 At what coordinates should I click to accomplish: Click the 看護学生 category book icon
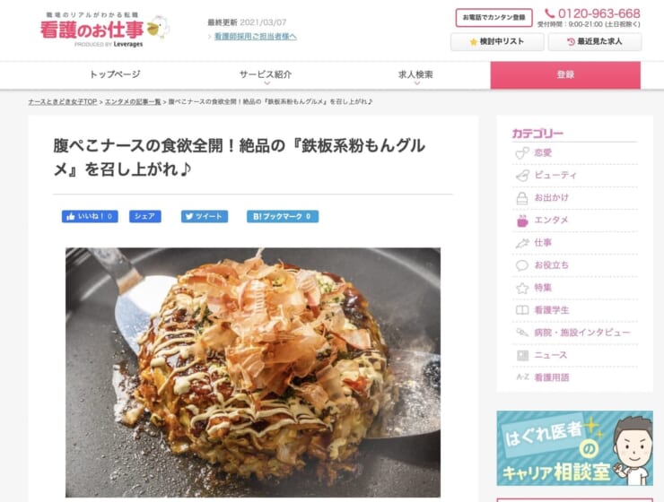522,310
